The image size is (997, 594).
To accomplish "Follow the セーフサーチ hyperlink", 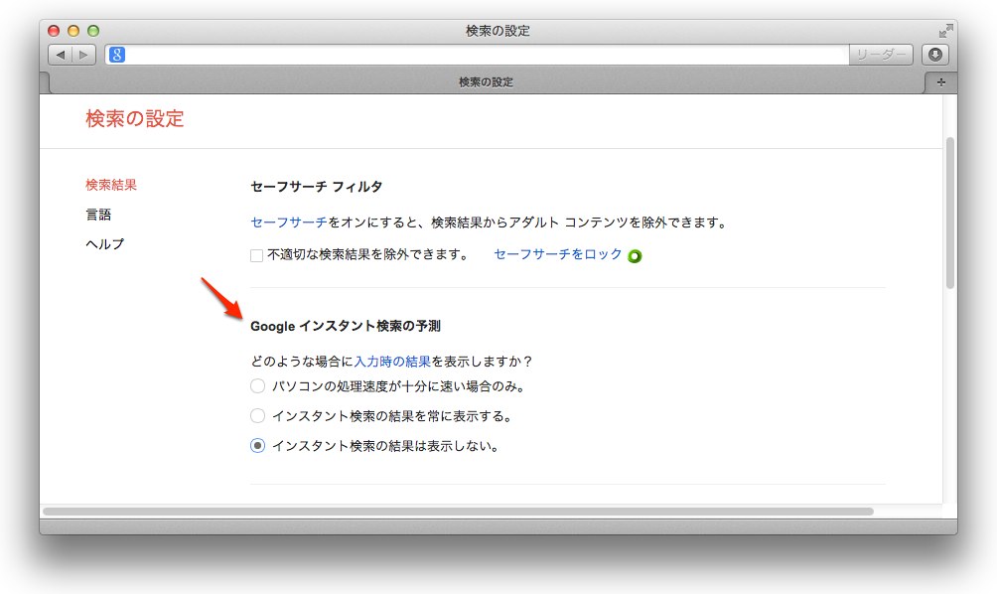I will 289,222.
